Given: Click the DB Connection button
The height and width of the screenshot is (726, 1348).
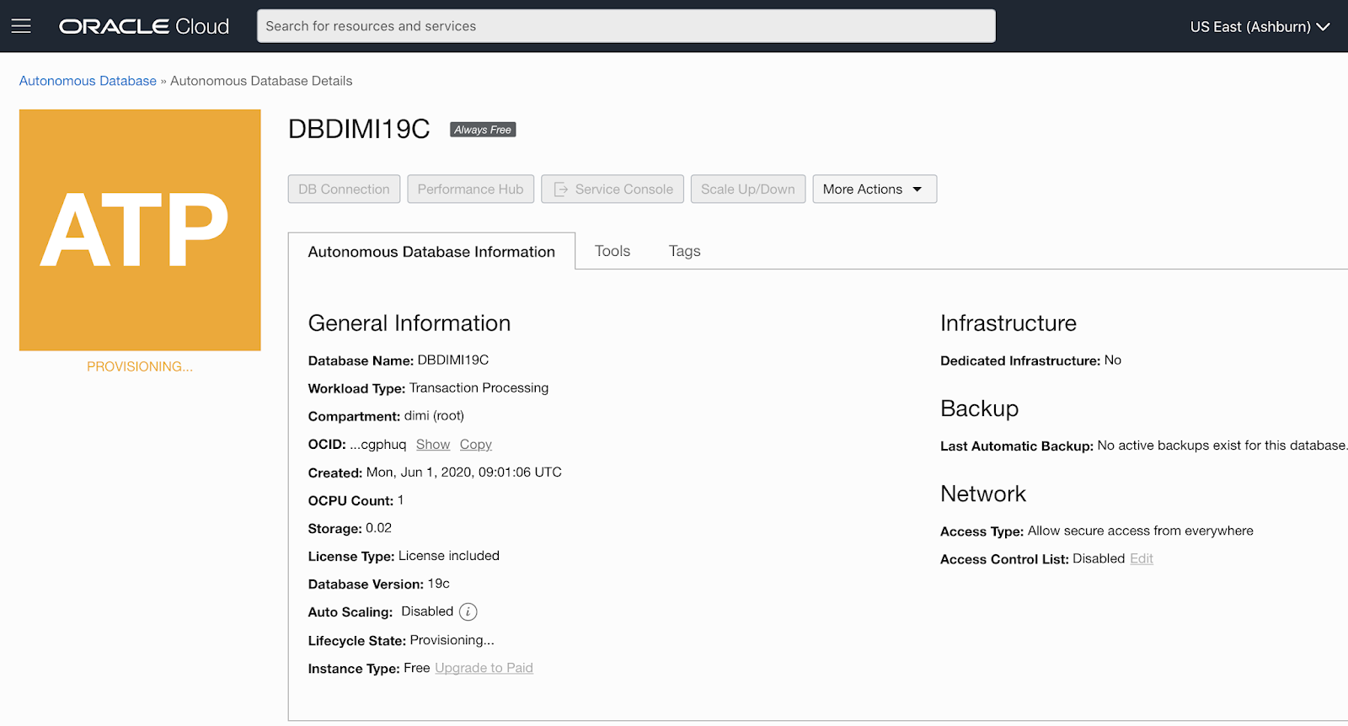Looking at the screenshot, I should click(x=344, y=190).
